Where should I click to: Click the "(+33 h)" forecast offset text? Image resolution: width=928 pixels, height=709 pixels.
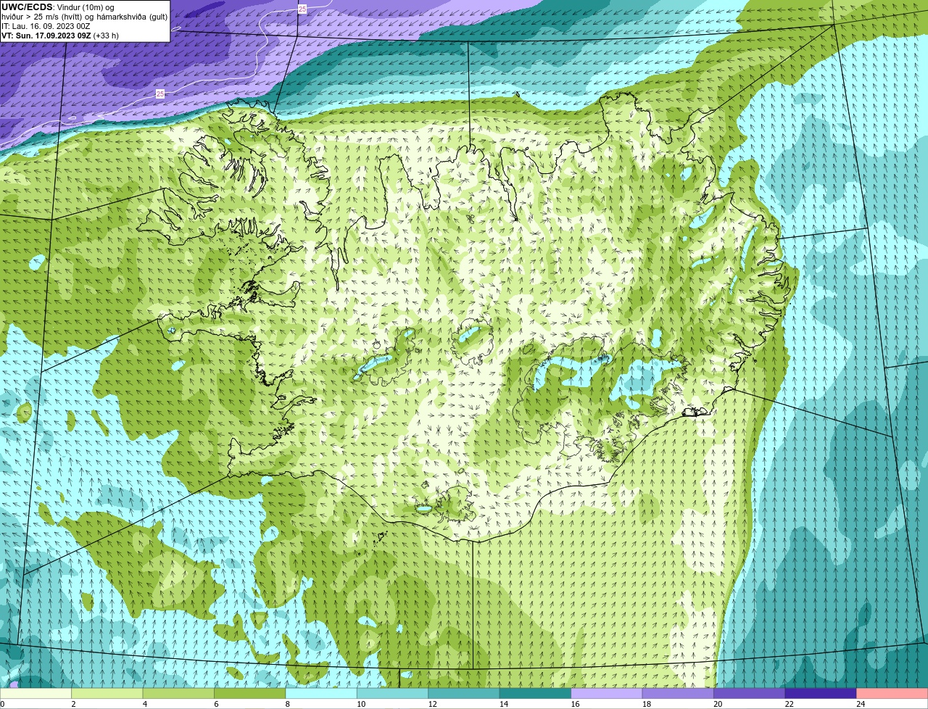tap(106, 36)
